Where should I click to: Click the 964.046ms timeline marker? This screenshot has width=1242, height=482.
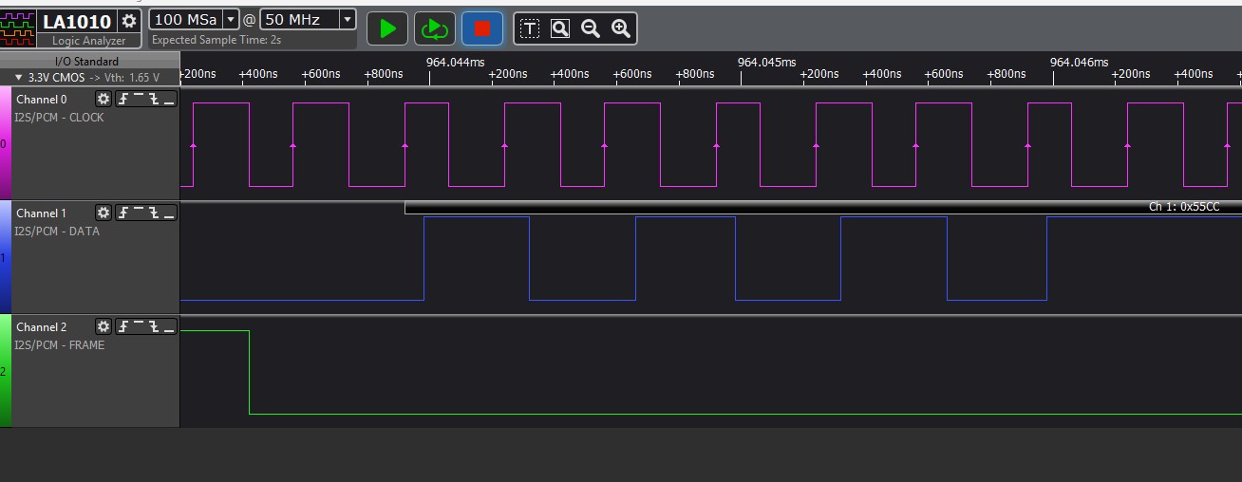point(1079,62)
